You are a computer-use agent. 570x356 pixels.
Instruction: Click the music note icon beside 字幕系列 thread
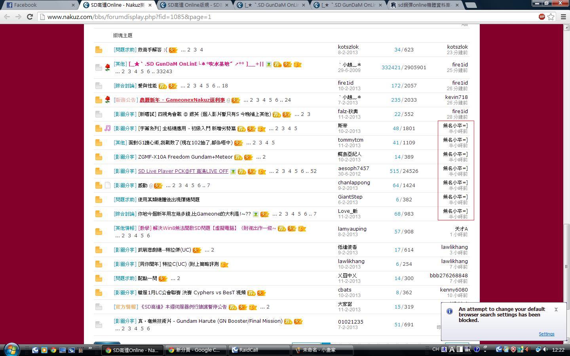point(108,128)
